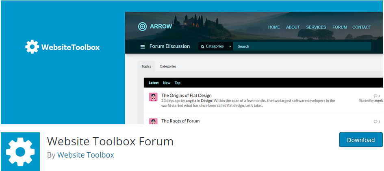Select the Latest filter
The height and width of the screenshot is (171, 384).
[154, 83]
